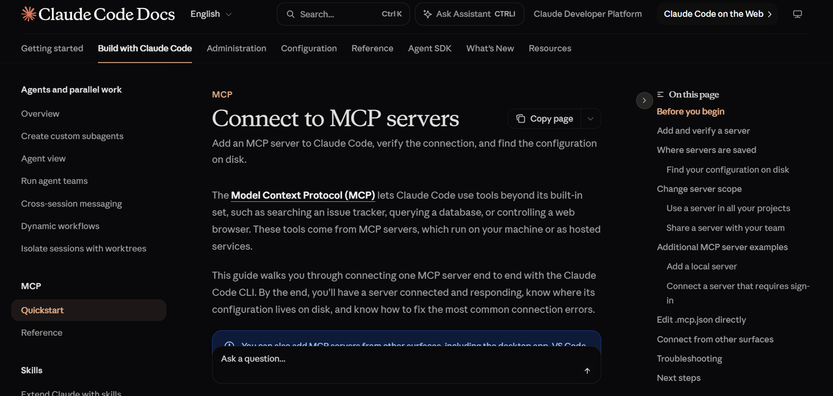Open Create custom subagents in the sidebar

pyautogui.click(x=72, y=136)
